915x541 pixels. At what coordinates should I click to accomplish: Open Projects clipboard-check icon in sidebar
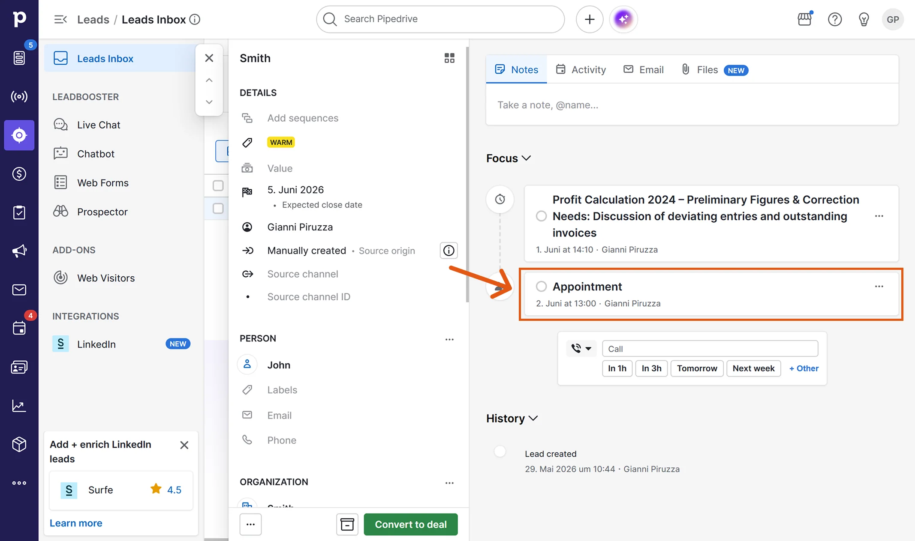coord(19,212)
